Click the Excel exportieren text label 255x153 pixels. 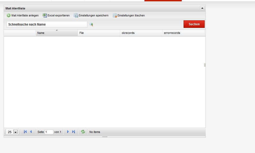click(59, 16)
